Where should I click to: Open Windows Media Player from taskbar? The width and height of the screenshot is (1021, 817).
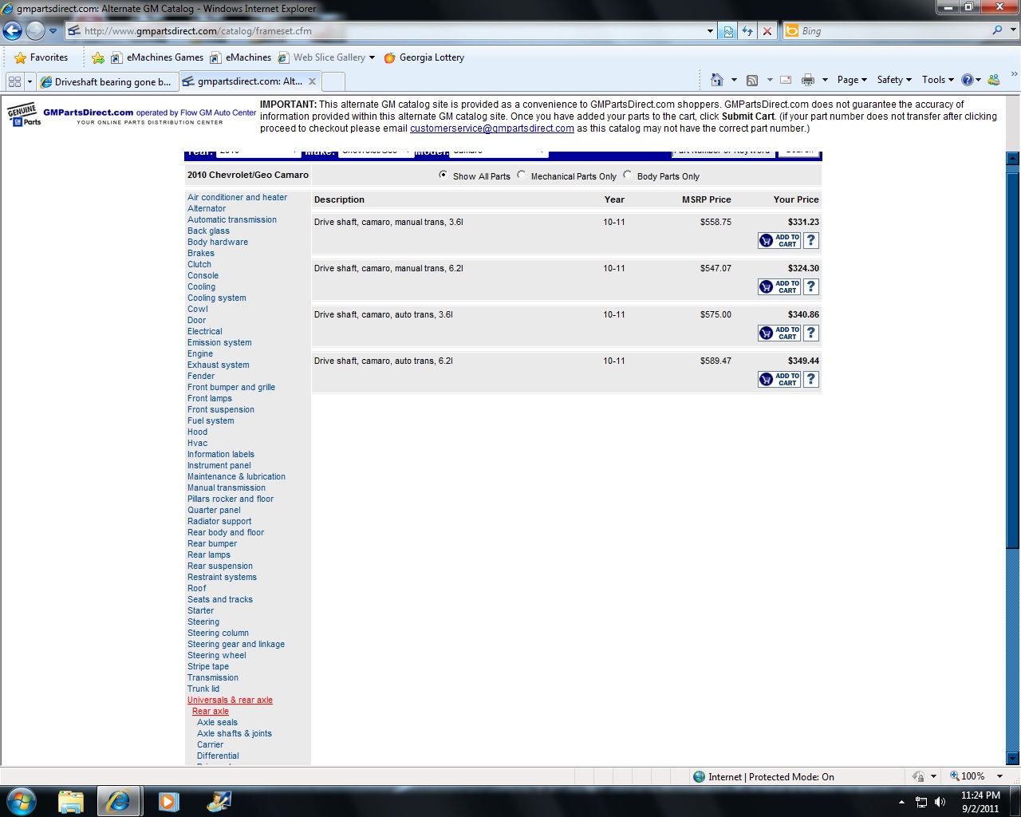point(168,800)
